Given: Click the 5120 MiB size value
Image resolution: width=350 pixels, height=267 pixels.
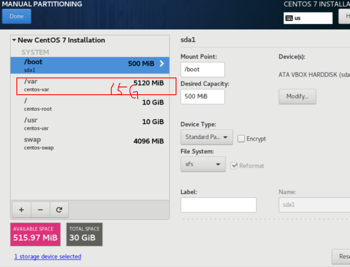Looking at the screenshot, I should coord(148,83).
